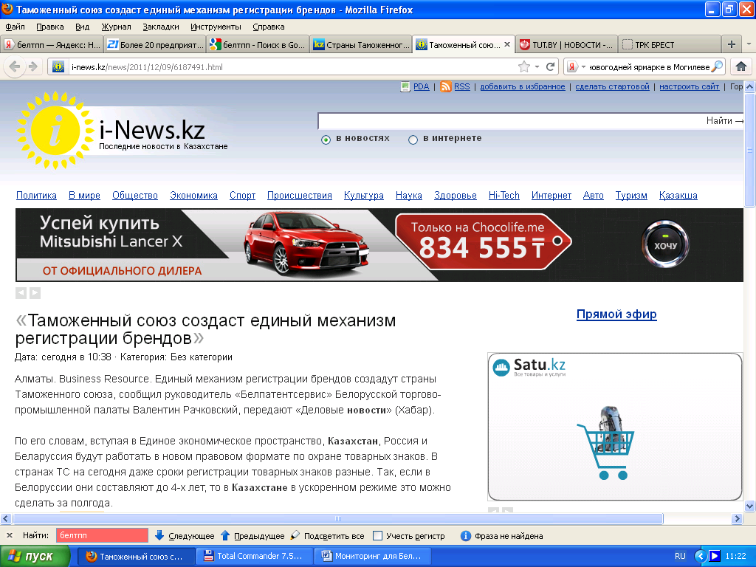Switch to the Страны Таможенног... tab
The height and width of the screenshot is (567, 756).
tap(360, 45)
